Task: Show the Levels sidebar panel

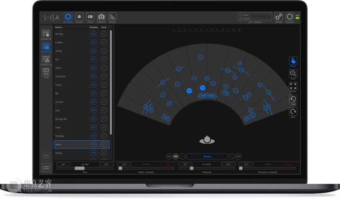Action: click(x=46, y=72)
